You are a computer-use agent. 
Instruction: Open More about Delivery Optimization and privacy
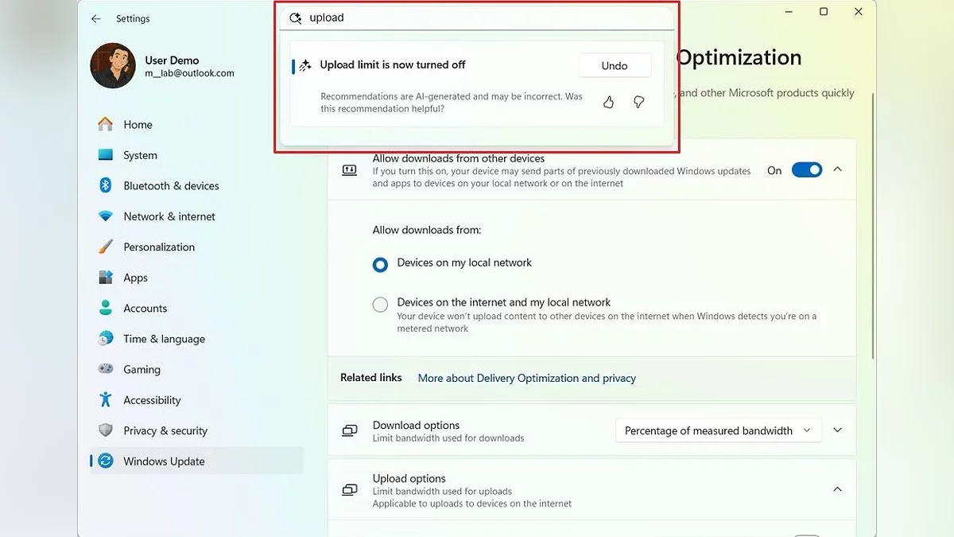(527, 378)
